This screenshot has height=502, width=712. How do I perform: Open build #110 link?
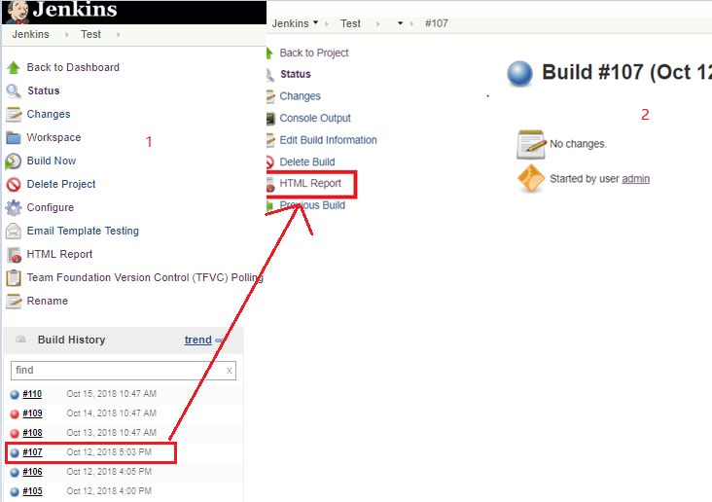[32, 394]
